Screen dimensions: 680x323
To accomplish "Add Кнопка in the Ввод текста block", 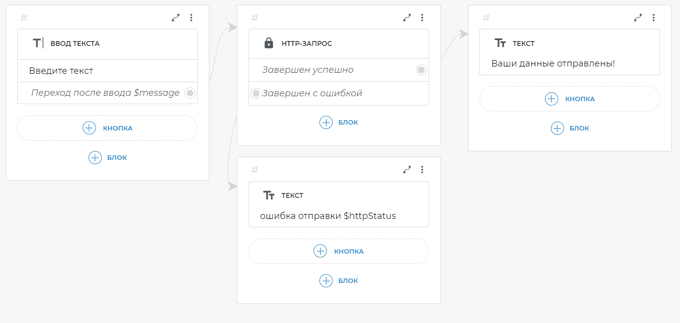I will [108, 128].
